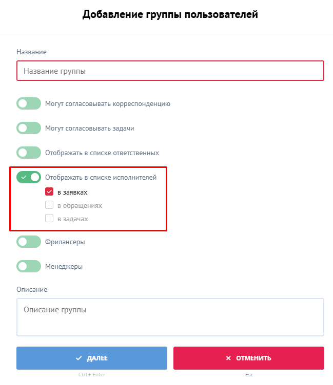Screen dimensions: 333x385
Task: Toggle Могут согласовывать корреспонденцию switch
Action: (29, 103)
